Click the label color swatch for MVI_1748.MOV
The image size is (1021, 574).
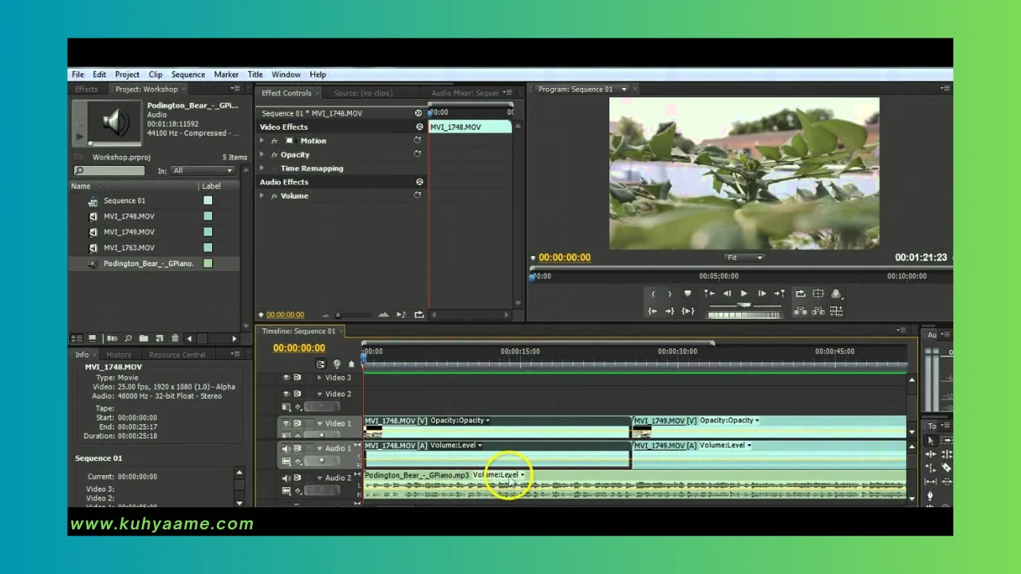[x=208, y=217]
